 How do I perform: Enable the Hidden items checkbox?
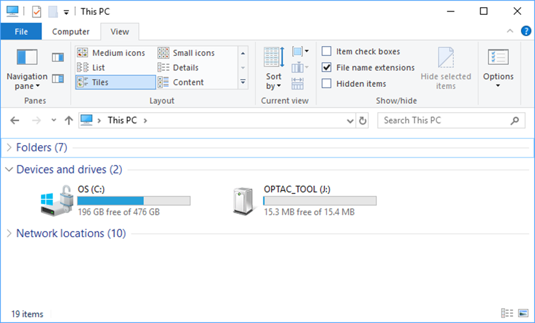[326, 83]
